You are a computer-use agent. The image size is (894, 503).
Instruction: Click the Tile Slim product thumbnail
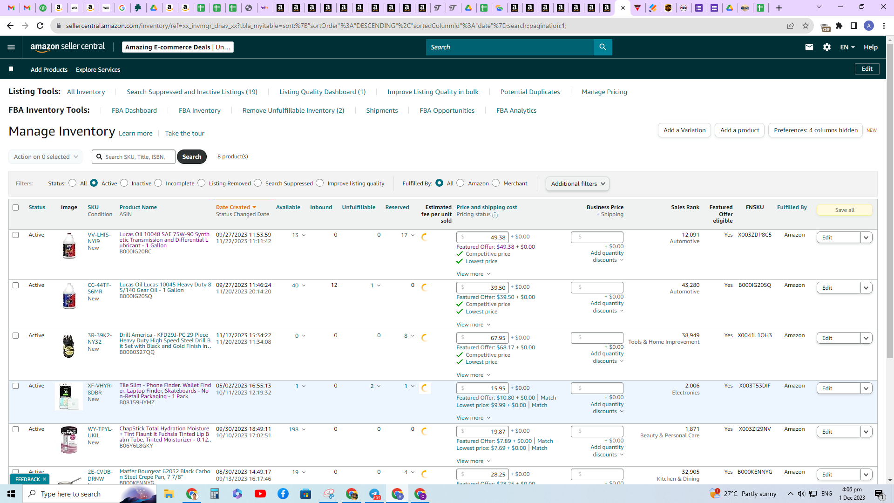coord(69,396)
